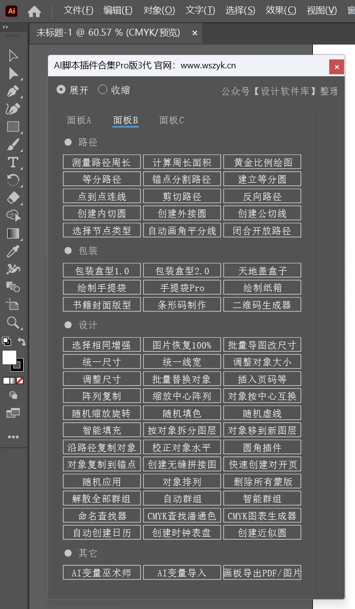Click the 锚点分割路径 button

tap(182, 179)
